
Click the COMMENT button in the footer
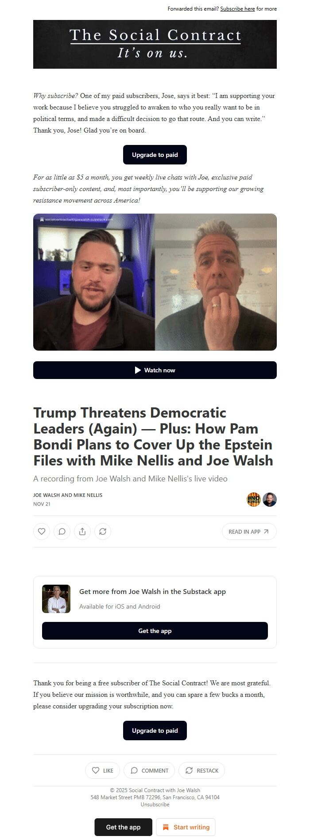(x=150, y=770)
